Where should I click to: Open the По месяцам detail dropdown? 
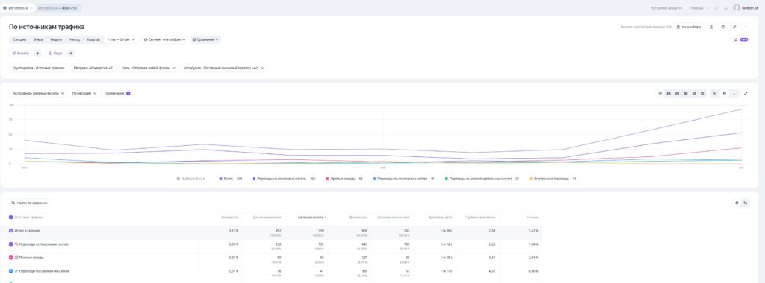tap(84, 93)
